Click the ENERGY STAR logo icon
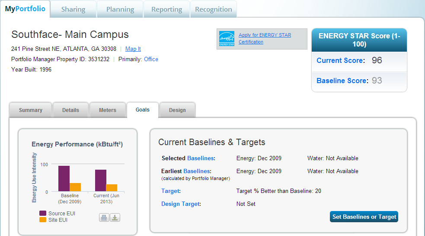Image resolution: width=425 pixels, height=236 pixels. pyautogui.click(x=227, y=39)
